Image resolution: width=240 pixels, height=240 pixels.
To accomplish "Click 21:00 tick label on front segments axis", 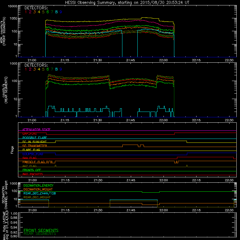I will tap(32, 60).
